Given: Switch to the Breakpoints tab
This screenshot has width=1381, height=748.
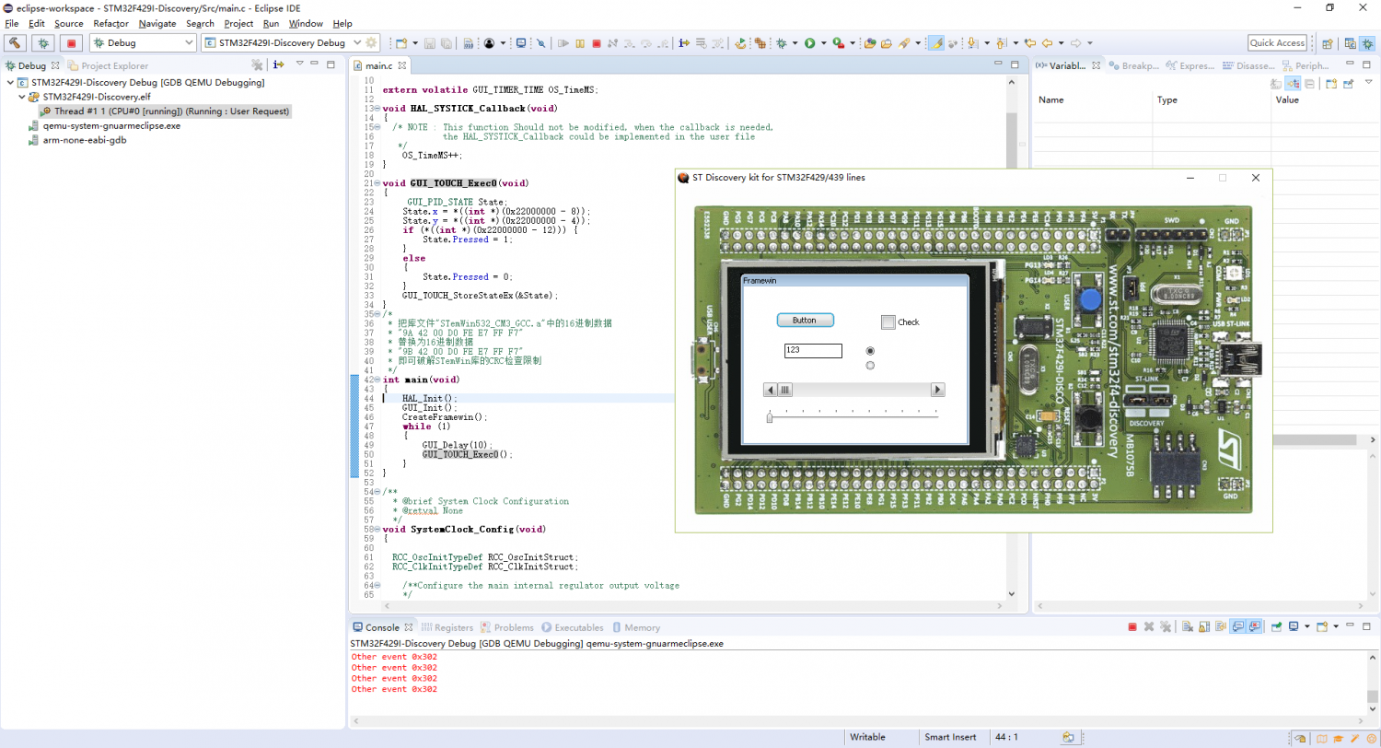Looking at the screenshot, I should [x=1133, y=65].
